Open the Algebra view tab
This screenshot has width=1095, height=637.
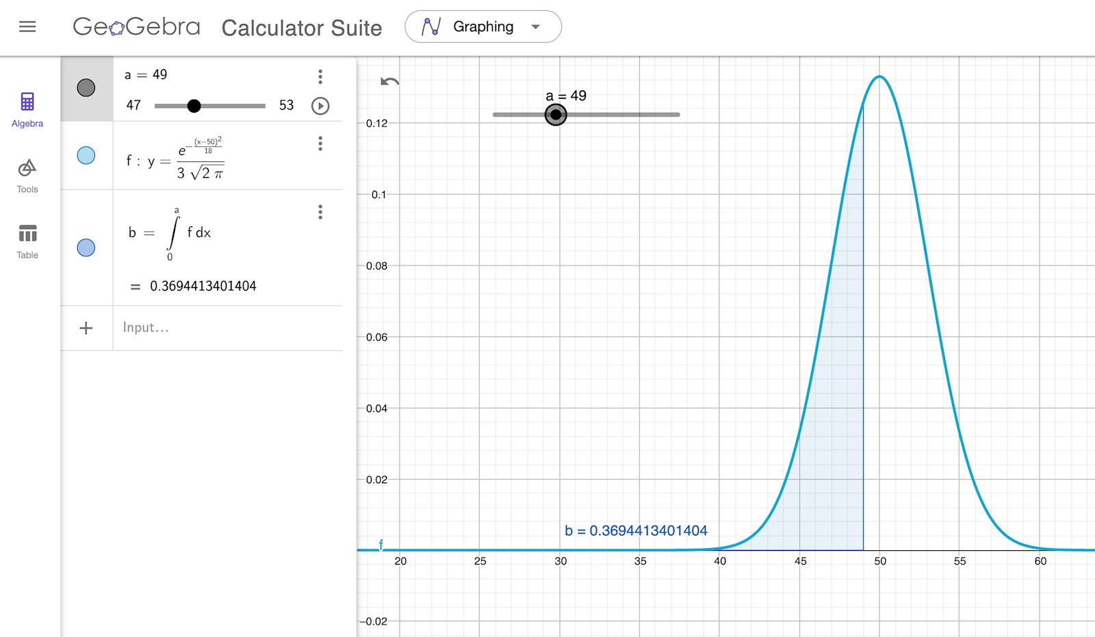[27, 109]
